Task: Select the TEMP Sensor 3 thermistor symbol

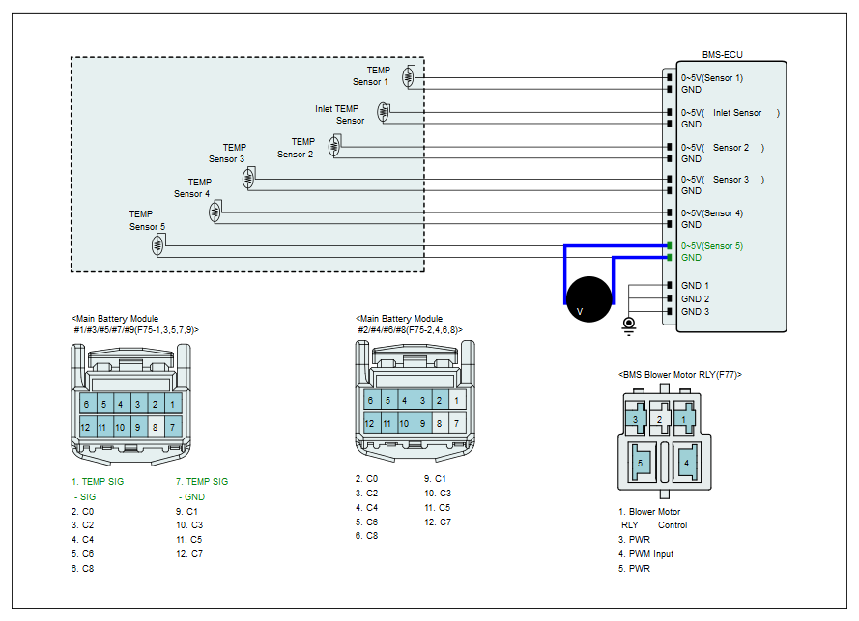Action: [248, 179]
